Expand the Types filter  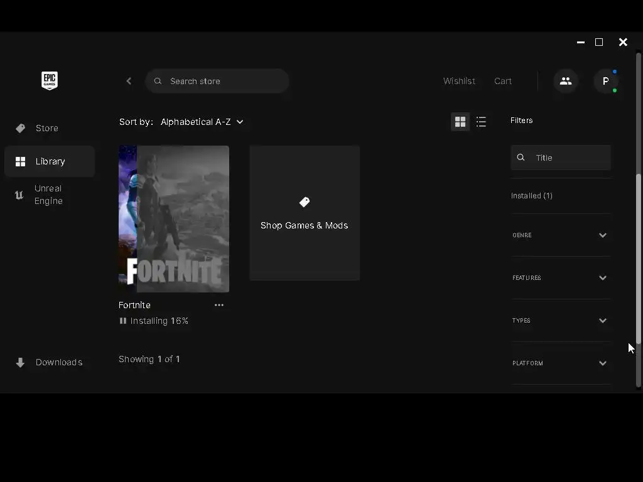click(560, 321)
